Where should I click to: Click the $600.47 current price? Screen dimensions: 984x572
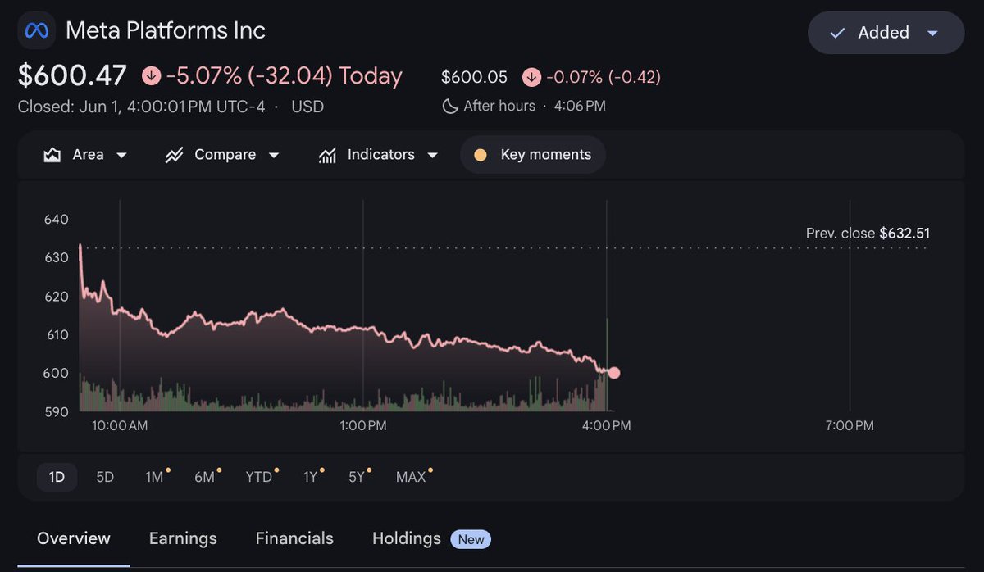72,76
